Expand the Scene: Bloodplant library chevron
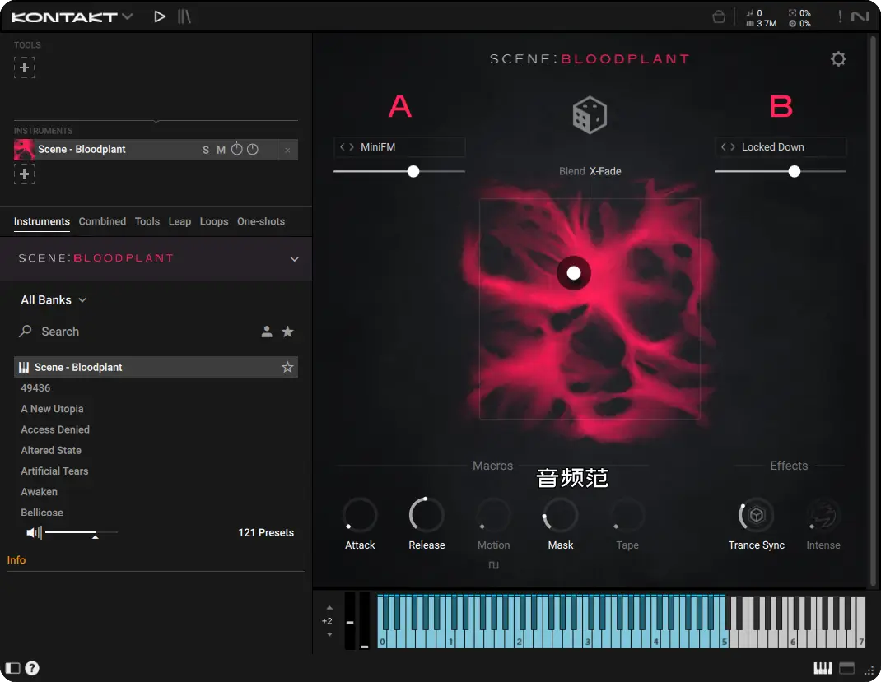The image size is (881, 682). [294, 259]
